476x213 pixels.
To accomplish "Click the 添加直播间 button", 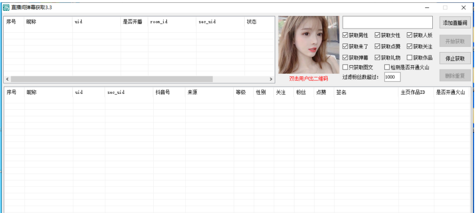I will (x=455, y=23).
